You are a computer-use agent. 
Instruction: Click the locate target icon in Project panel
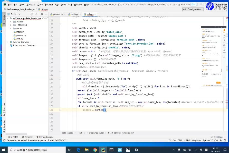(x=32, y=14)
